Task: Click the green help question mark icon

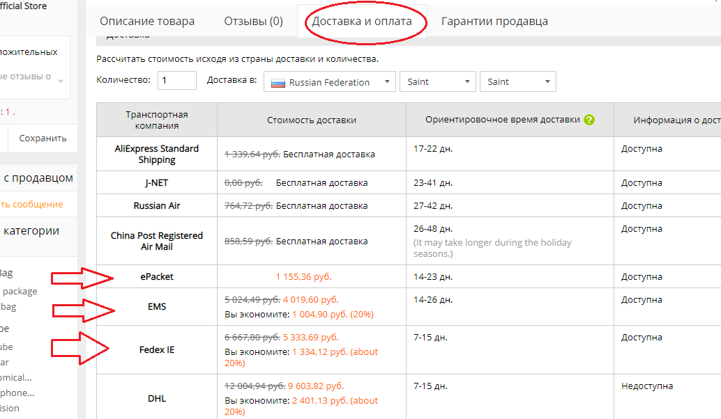Action: coord(589,120)
